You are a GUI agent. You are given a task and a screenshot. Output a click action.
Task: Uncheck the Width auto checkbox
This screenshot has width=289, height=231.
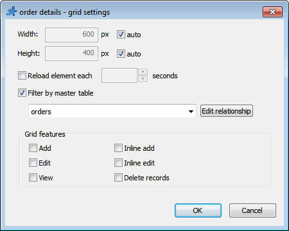coord(121,35)
